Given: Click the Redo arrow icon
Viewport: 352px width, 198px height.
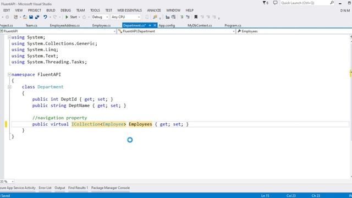Looking at the screenshot, I should pyautogui.click(x=55, y=17).
